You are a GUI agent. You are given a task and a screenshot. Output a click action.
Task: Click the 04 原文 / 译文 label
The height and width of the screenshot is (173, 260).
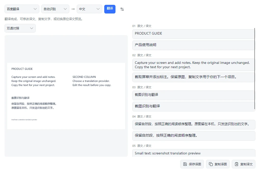click(142, 117)
